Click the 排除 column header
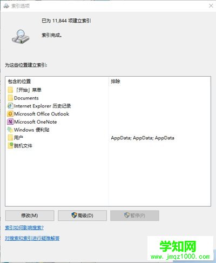216x263 pixels. pyautogui.click(x=116, y=82)
